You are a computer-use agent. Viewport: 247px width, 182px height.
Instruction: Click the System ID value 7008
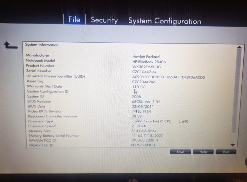136,97
